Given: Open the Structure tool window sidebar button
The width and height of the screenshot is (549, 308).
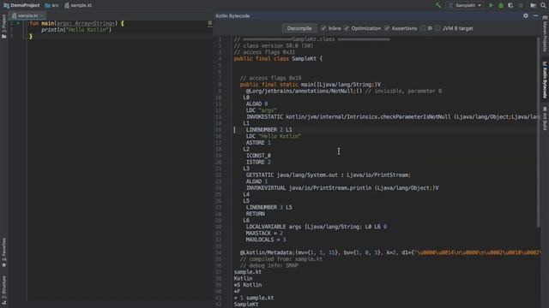Looking at the screenshot, I should coord(3,290).
